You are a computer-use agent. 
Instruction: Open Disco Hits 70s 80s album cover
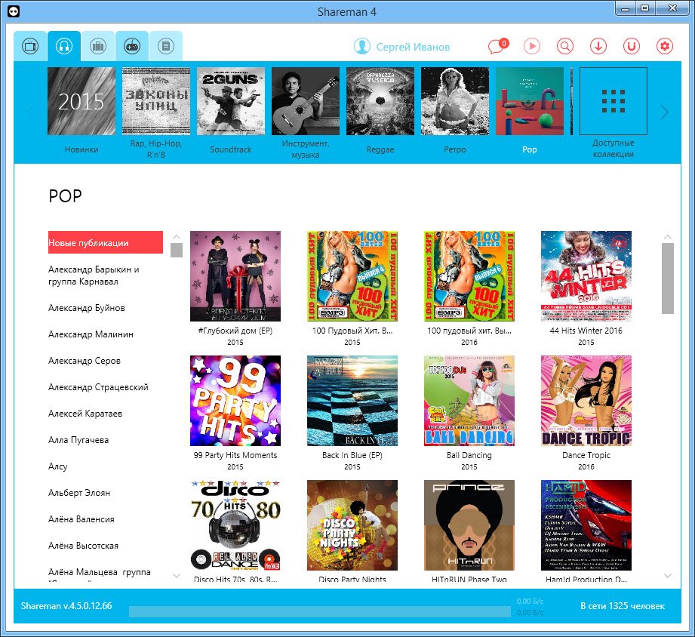(235, 525)
